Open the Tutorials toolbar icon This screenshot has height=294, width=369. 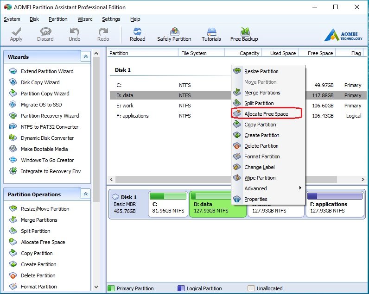pos(211,31)
